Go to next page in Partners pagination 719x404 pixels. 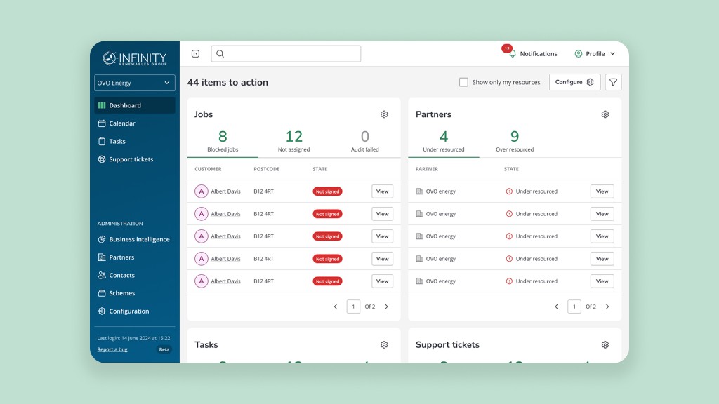[x=607, y=307]
